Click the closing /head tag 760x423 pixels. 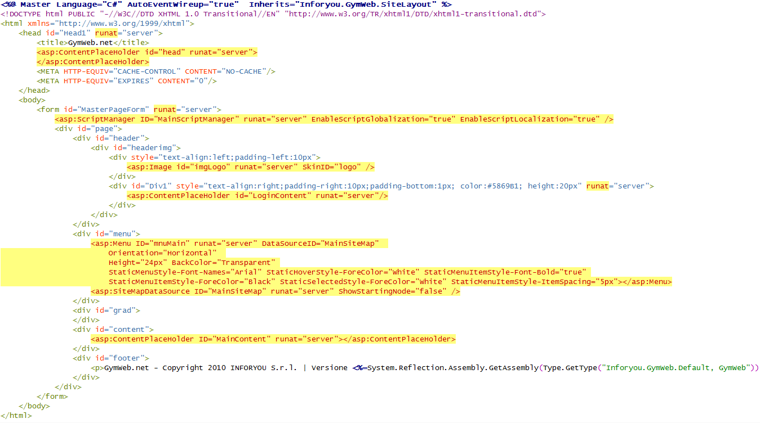pyautogui.click(x=34, y=90)
